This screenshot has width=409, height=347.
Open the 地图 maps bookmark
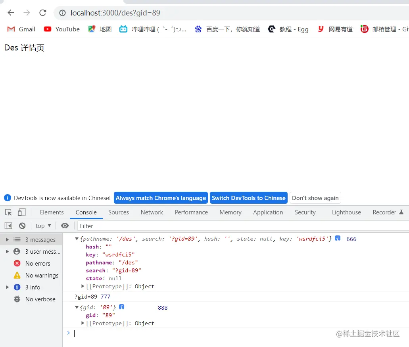100,29
